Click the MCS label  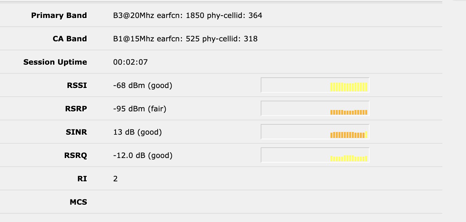coord(78,202)
